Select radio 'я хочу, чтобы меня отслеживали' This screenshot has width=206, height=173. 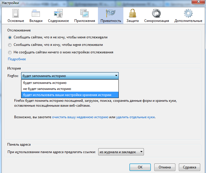coord(10,45)
